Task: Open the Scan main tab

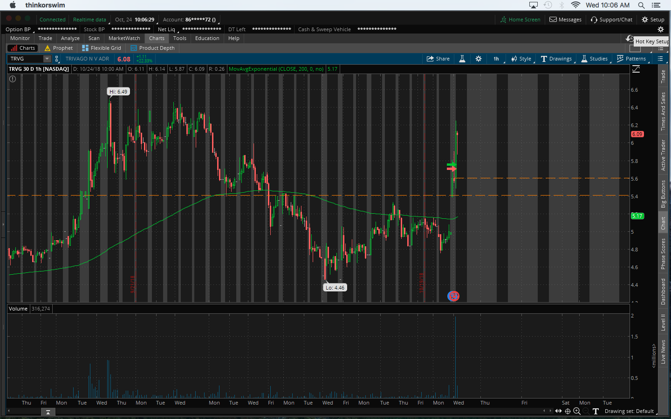Action: [x=94, y=38]
